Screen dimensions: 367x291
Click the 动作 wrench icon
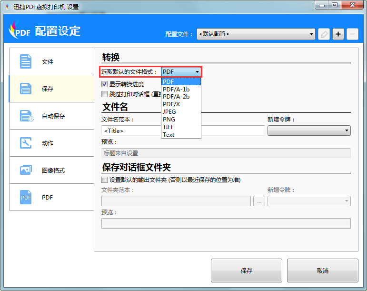tap(26, 143)
